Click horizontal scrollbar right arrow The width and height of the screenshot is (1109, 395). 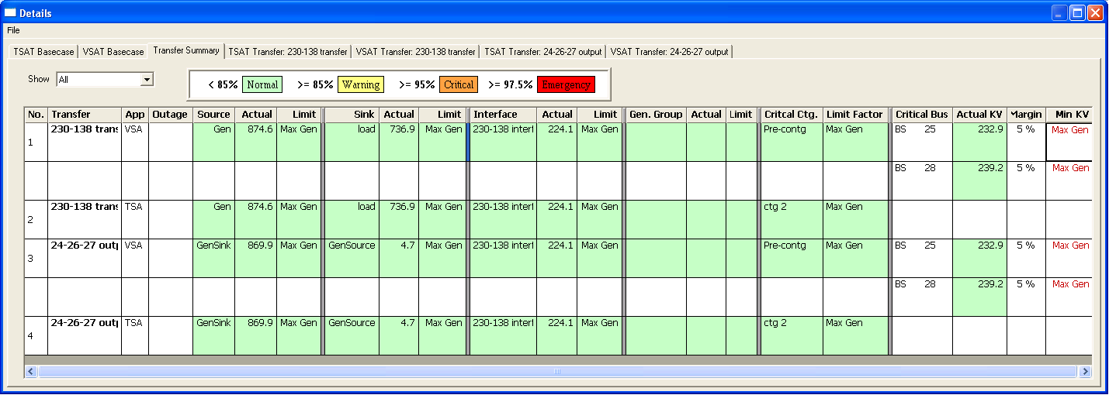point(1084,372)
